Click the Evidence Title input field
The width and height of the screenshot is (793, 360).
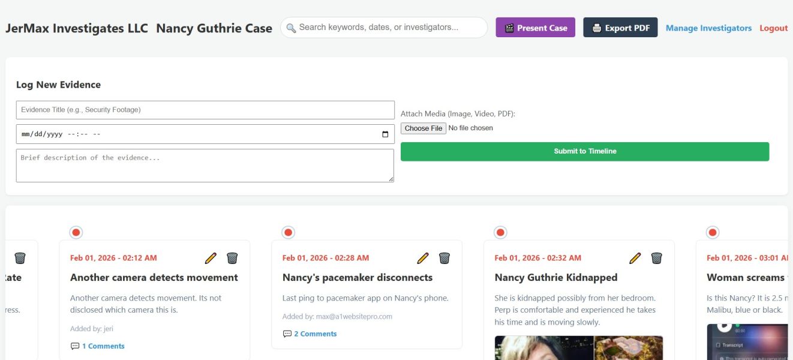pyautogui.click(x=204, y=109)
